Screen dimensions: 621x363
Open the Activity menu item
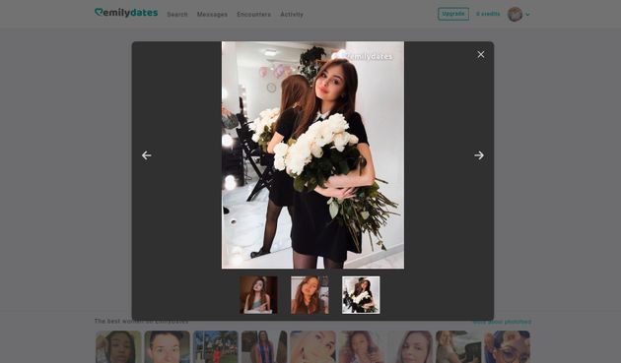click(x=292, y=14)
